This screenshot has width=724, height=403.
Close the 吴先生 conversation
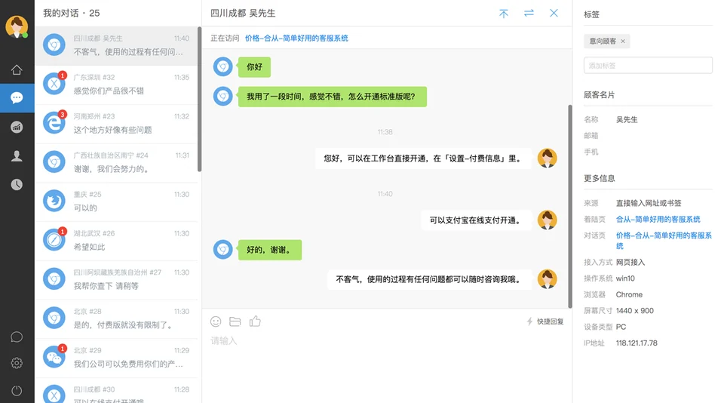554,13
